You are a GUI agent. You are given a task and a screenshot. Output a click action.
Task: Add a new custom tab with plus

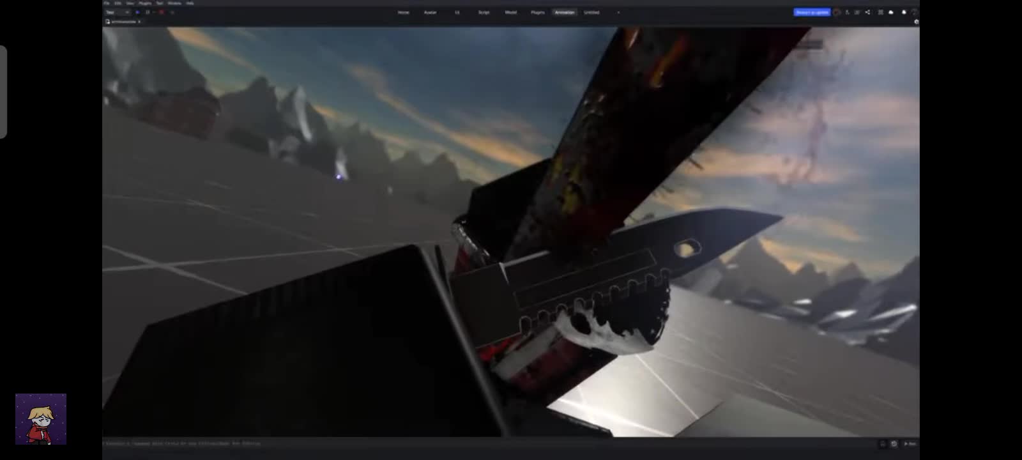click(618, 12)
